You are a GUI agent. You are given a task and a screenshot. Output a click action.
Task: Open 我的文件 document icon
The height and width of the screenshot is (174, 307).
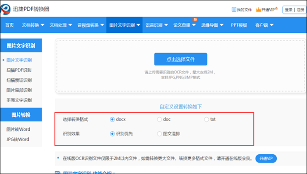point(234,9)
